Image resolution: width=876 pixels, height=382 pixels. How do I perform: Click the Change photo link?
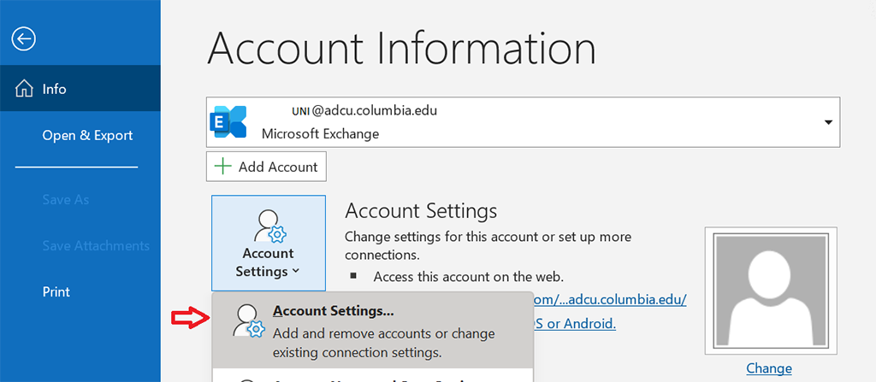coord(769,368)
